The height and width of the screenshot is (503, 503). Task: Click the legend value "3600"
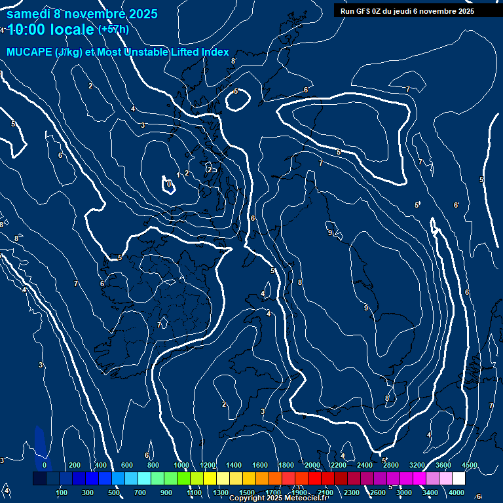click(x=443, y=465)
